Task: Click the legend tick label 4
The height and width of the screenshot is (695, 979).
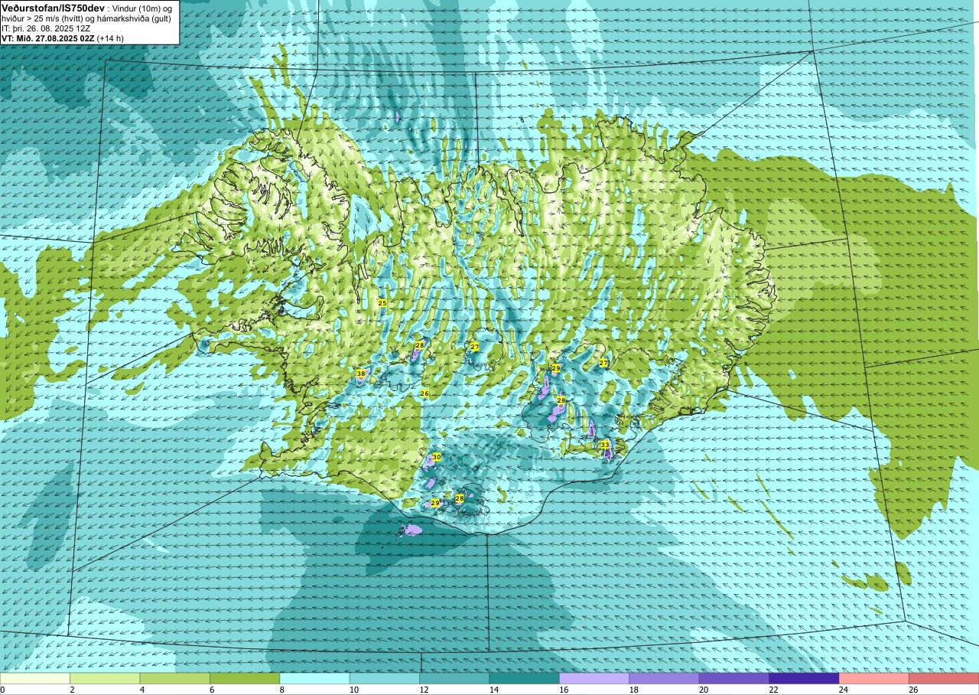Action: coord(142,690)
